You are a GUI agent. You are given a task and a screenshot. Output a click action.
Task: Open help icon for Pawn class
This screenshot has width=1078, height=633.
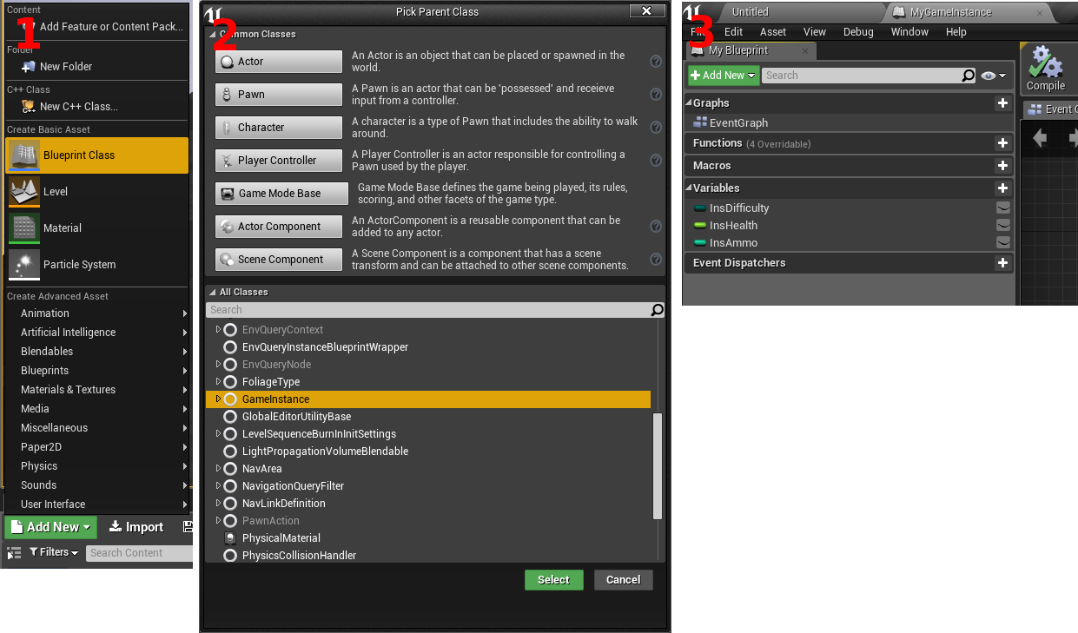point(656,95)
